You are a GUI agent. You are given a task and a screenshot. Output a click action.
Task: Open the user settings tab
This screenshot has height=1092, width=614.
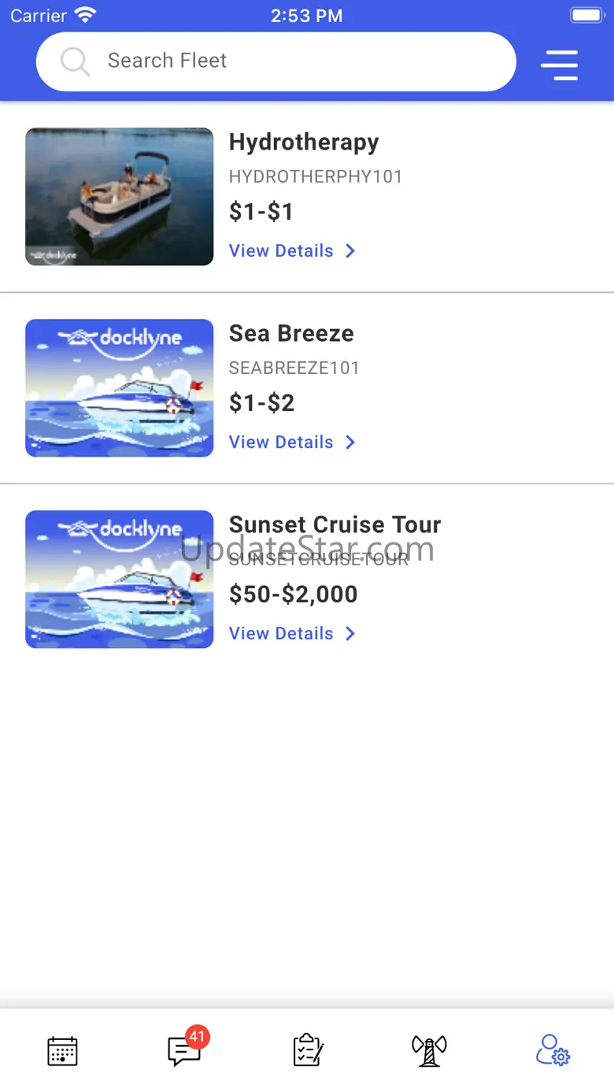click(553, 1051)
